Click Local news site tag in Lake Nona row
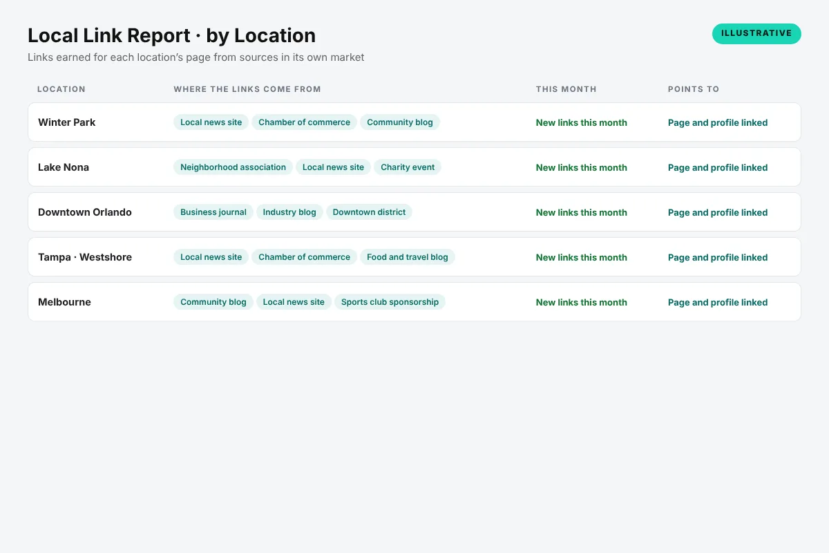This screenshot has width=829, height=553. coord(333,167)
